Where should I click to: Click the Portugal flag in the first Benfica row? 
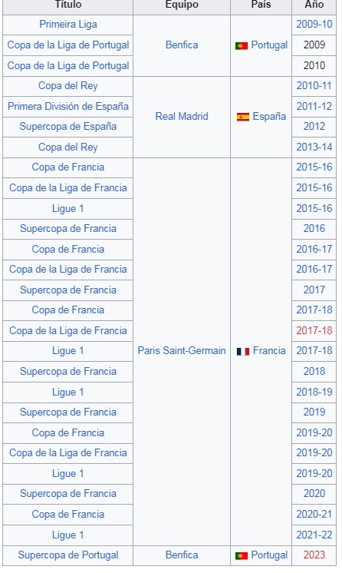[x=242, y=45]
